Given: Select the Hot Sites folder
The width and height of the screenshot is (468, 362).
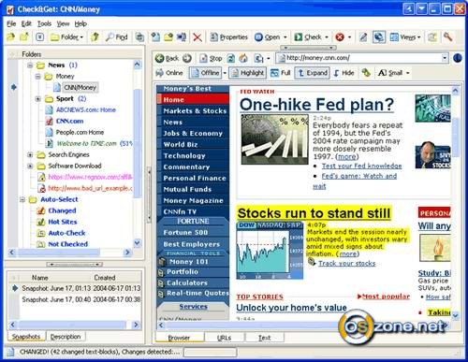Looking at the screenshot, I should click(x=63, y=222).
